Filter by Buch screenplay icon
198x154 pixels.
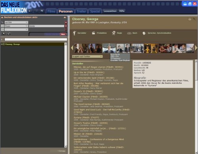129,33
